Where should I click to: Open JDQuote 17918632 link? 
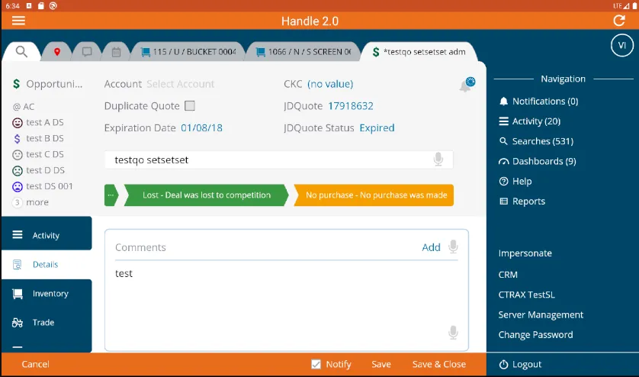point(351,106)
